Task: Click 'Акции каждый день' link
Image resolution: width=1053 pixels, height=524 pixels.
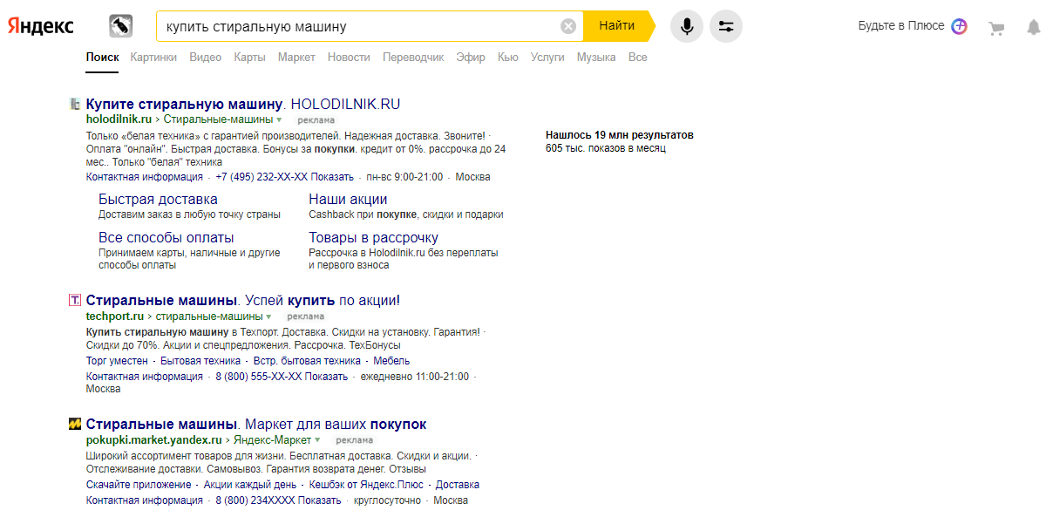Action: 250,485
